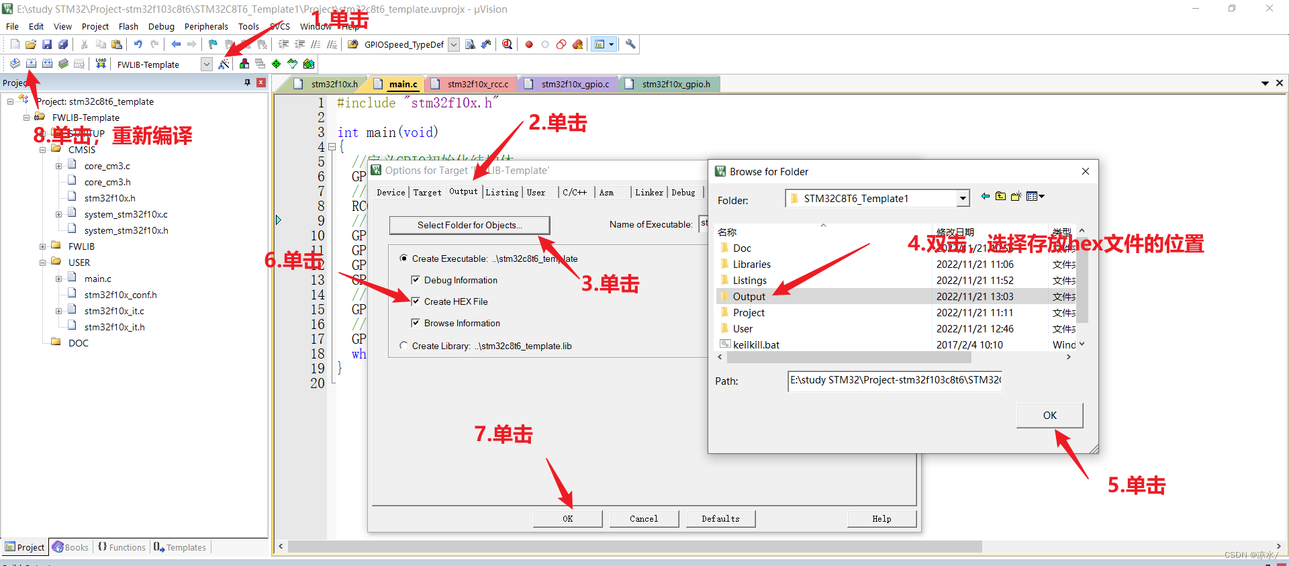Open the Flash menu
Viewport: 1289px width, 566px height.
[x=128, y=26]
